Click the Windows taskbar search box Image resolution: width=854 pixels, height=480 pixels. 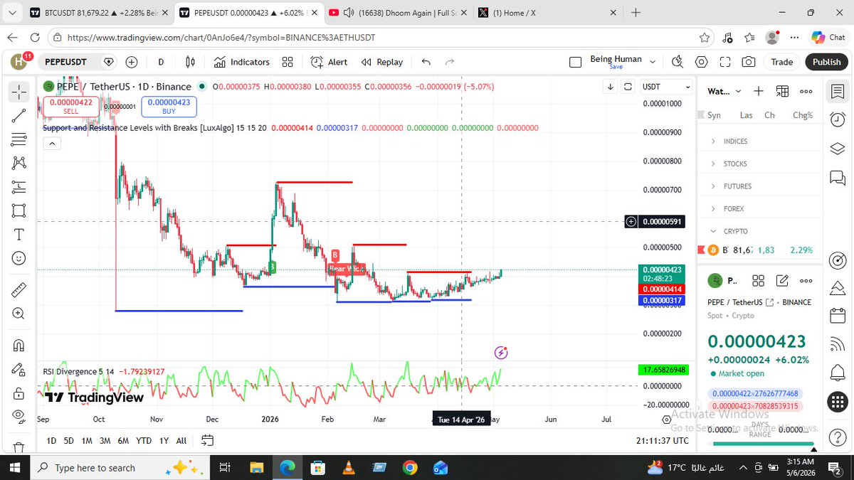[x=121, y=467]
